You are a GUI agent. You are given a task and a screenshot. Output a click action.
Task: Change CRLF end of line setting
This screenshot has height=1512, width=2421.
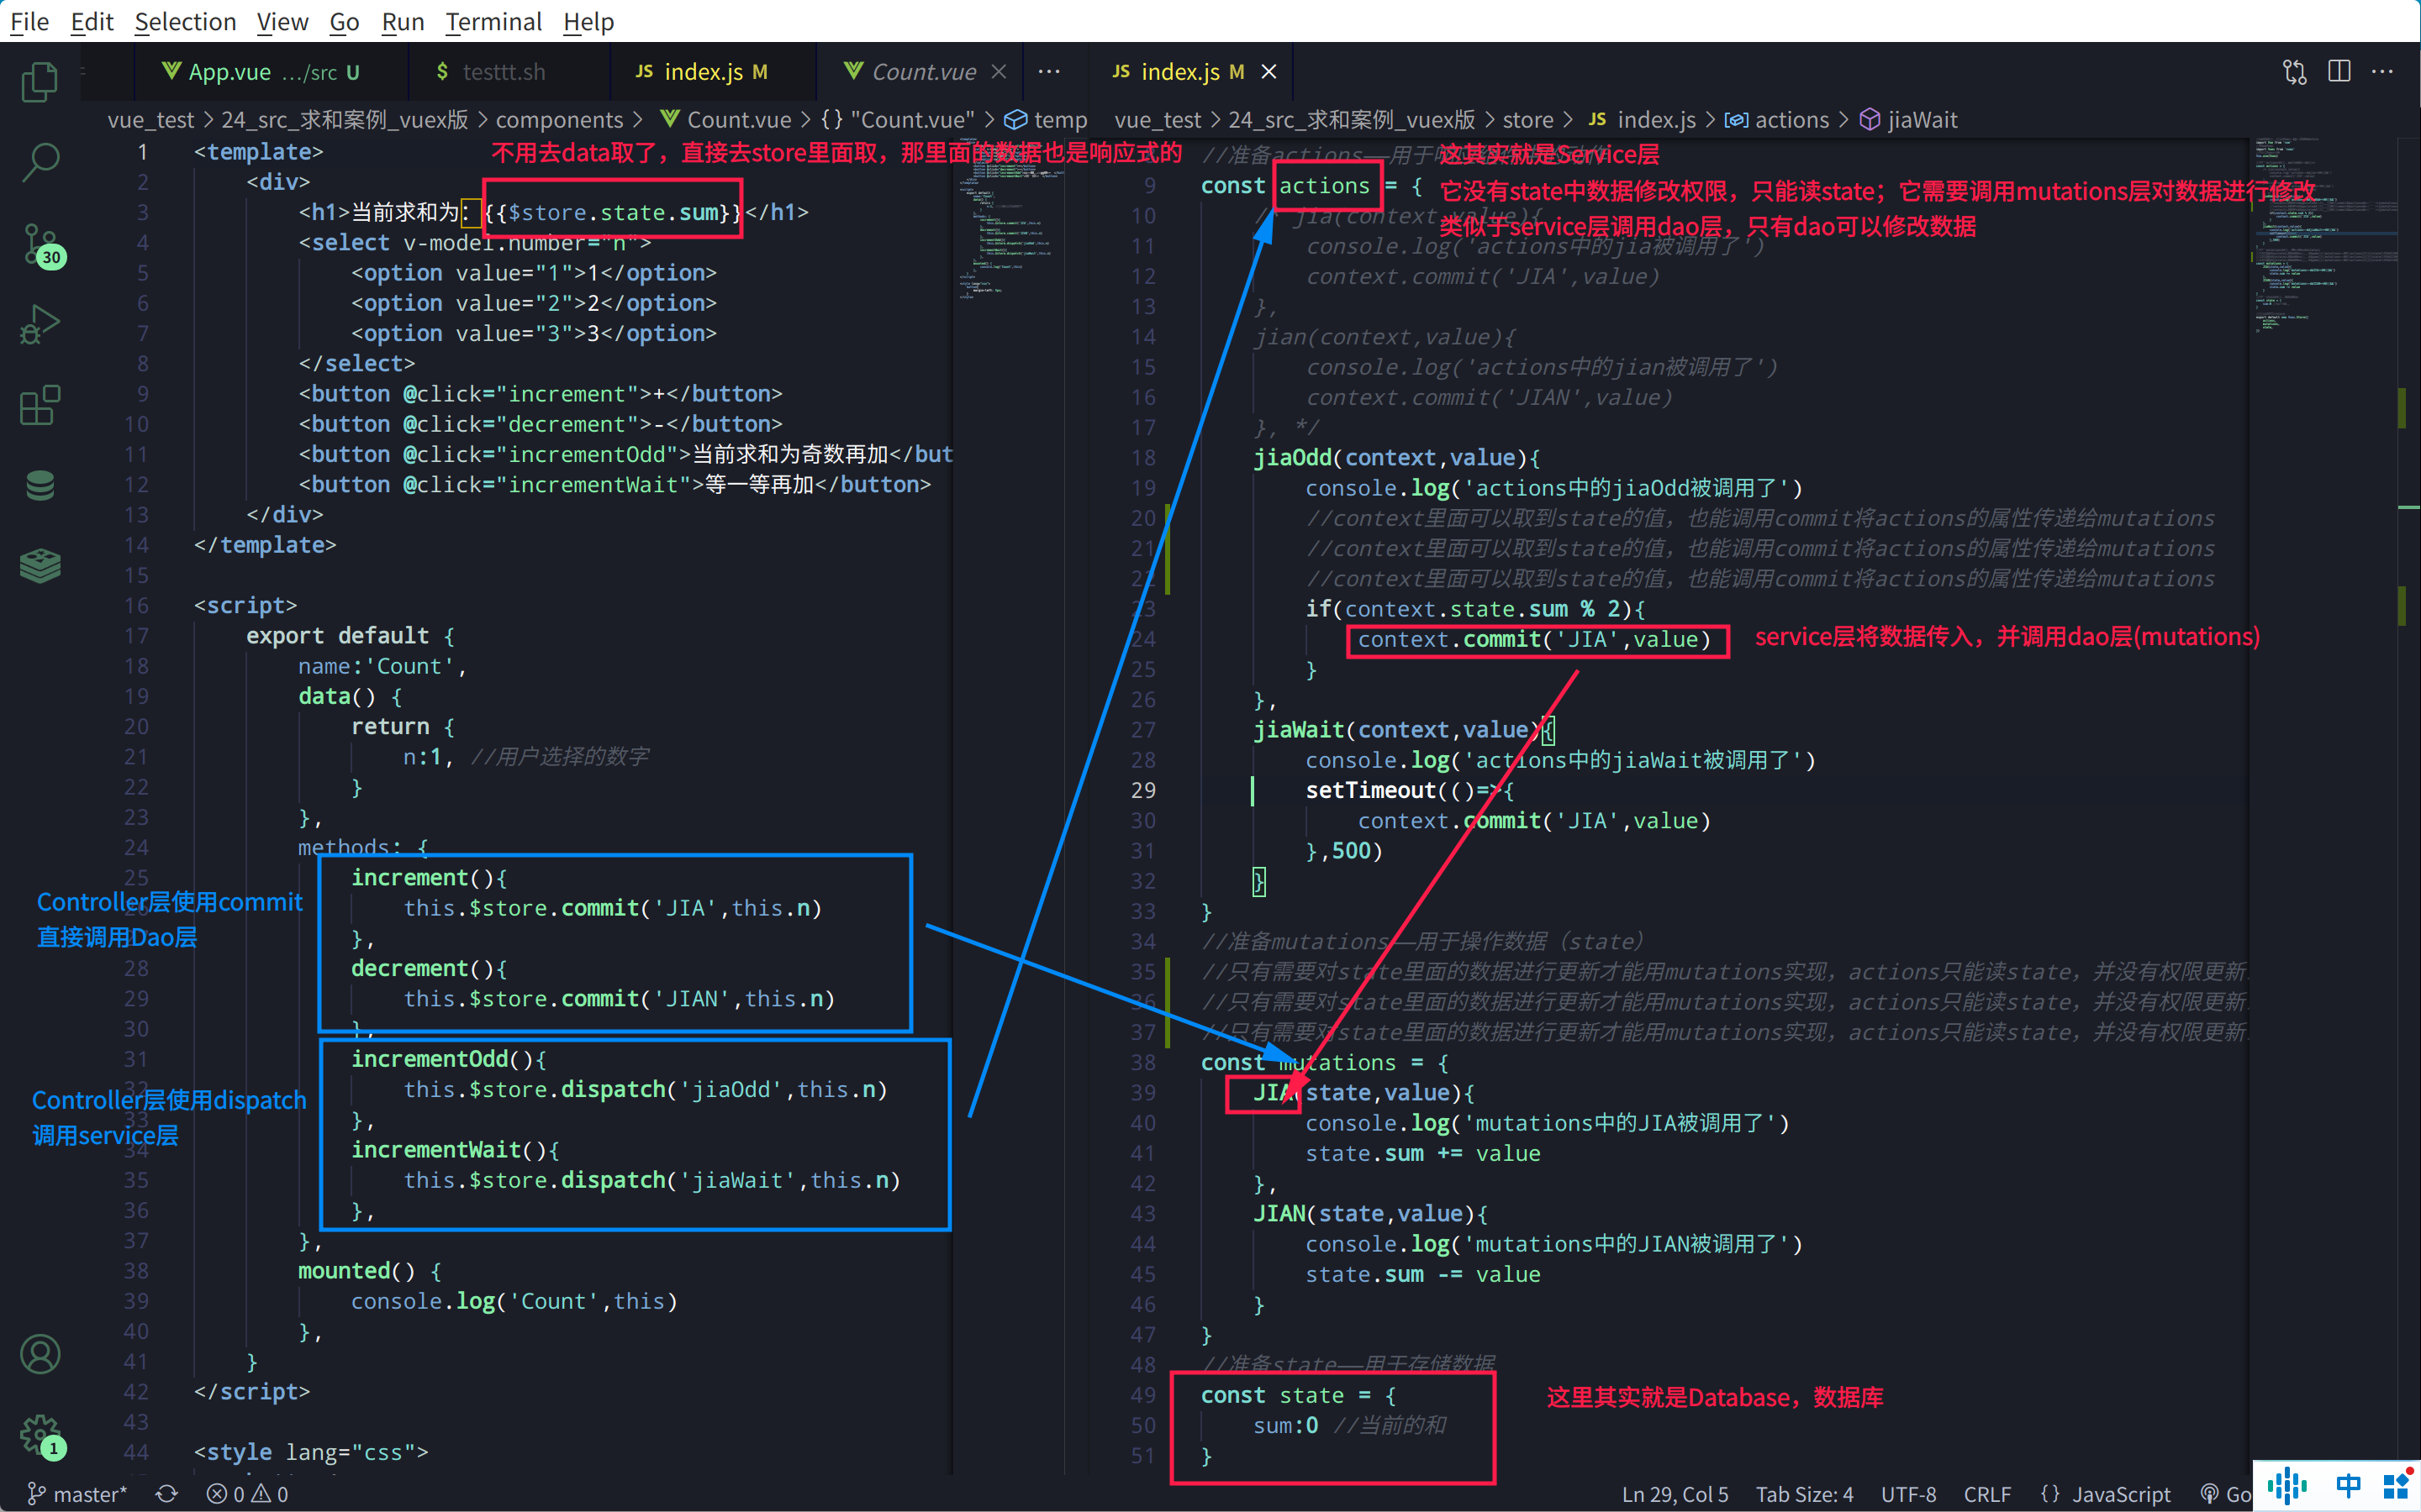coord(1986,1494)
